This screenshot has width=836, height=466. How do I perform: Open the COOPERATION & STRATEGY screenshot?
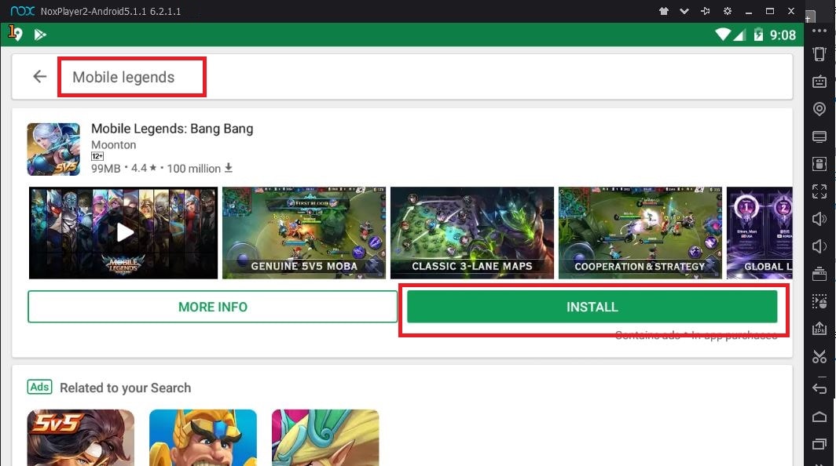[640, 233]
